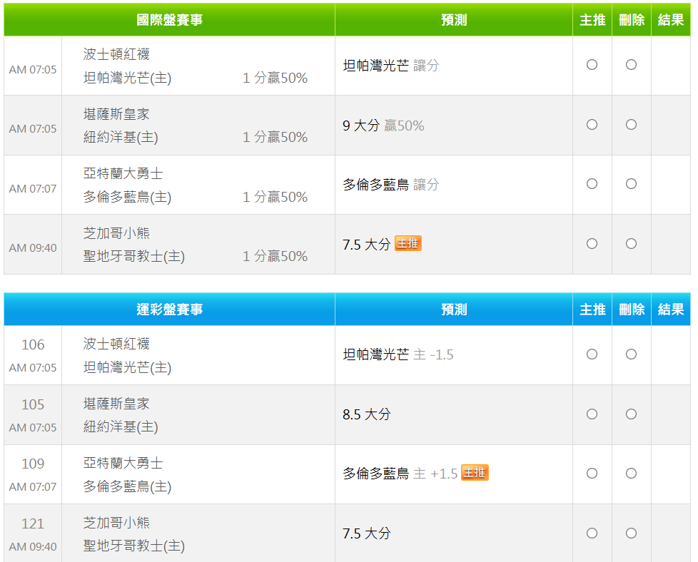The image size is (698, 562).
Task: Click 1 分贏50% odds for 紐約洋基(主)
Action: 275,137
